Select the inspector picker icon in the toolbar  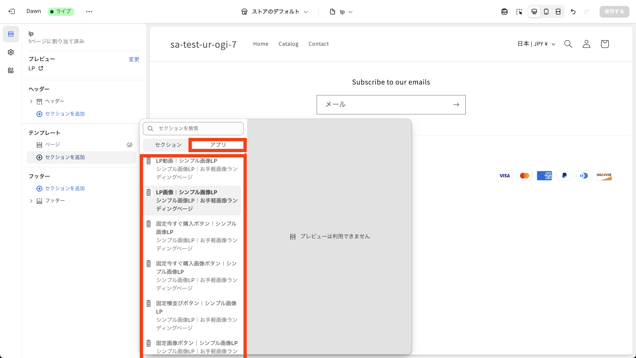point(519,12)
